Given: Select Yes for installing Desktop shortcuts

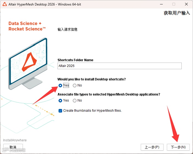Looking at the screenshot, I should pyautogui.click(x=60, y=85).
